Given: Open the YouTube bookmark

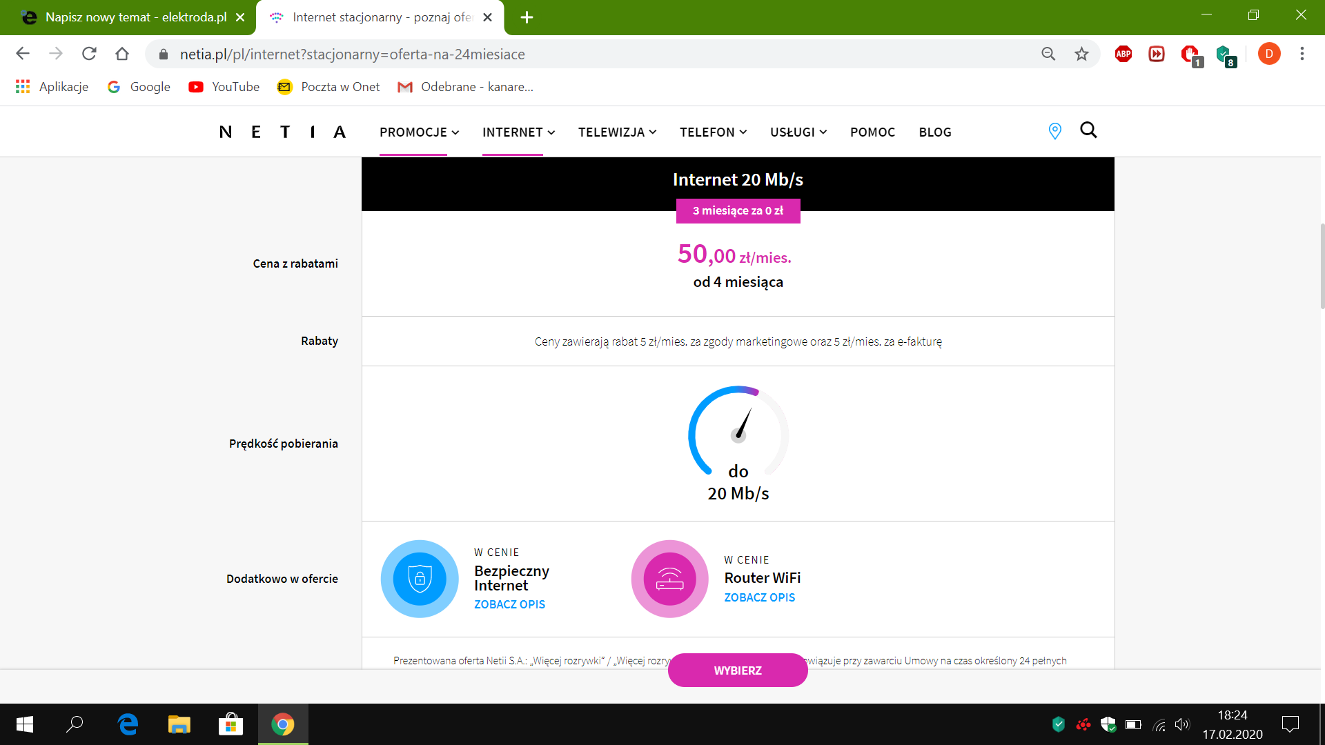Looking at the screenshot, I should click(224, 87).
